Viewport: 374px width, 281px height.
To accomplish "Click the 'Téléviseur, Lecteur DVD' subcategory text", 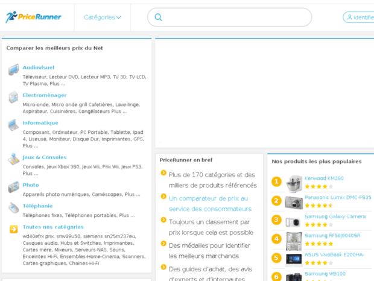I will 84,80.
